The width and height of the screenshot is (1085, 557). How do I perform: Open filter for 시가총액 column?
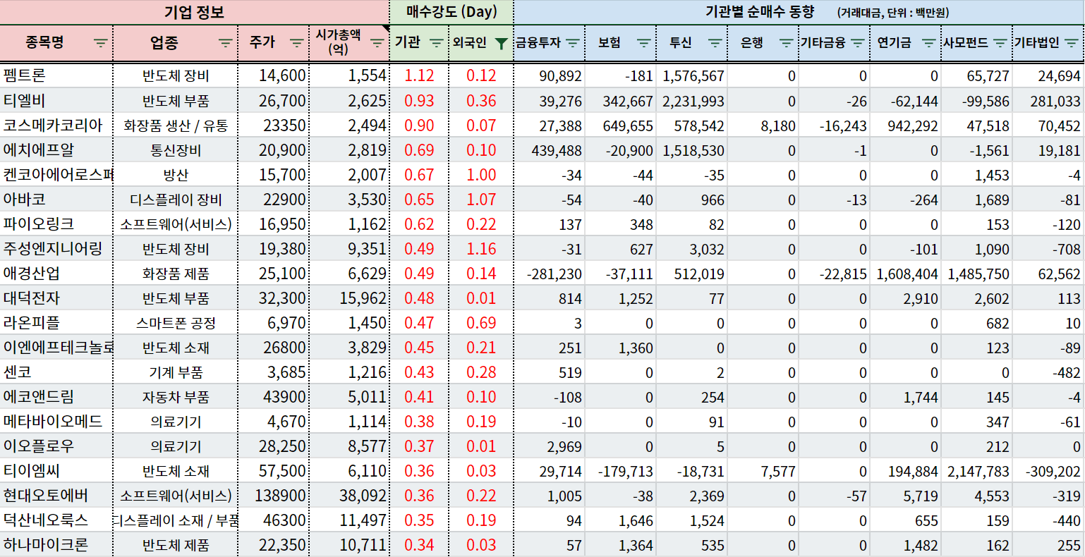pyautogui.click(x=377, y=43)
